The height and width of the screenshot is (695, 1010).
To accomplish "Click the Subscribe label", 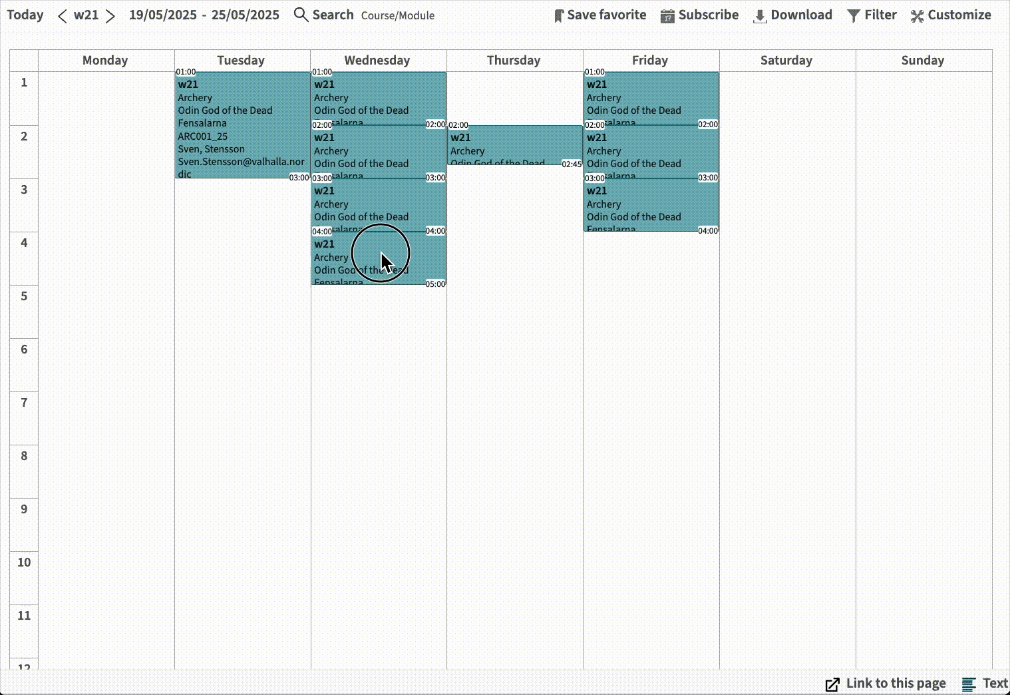I will coord(709,15).
